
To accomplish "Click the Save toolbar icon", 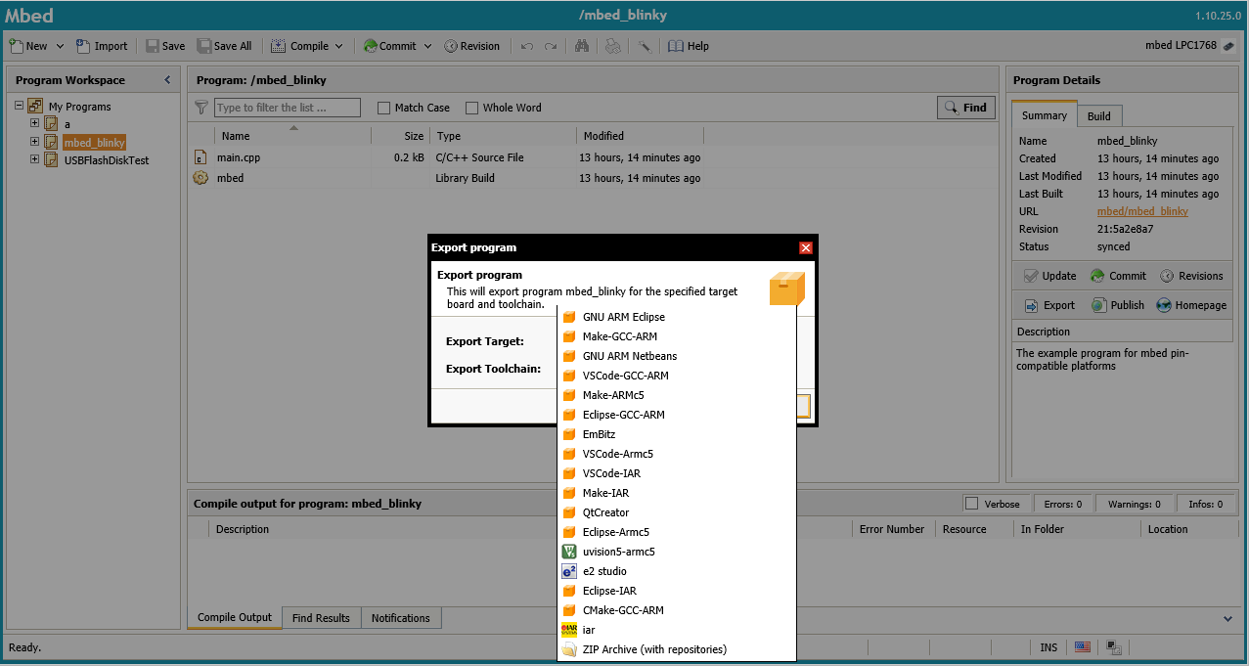I will (154, 46).
